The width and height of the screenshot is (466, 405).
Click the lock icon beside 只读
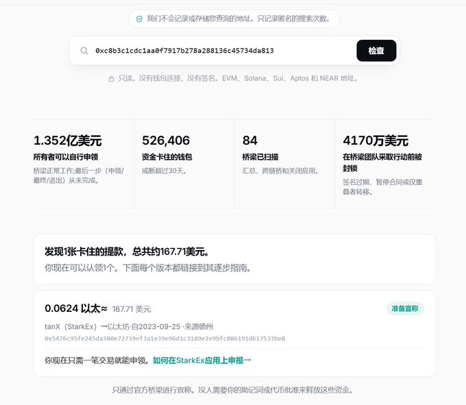(111, 79)
